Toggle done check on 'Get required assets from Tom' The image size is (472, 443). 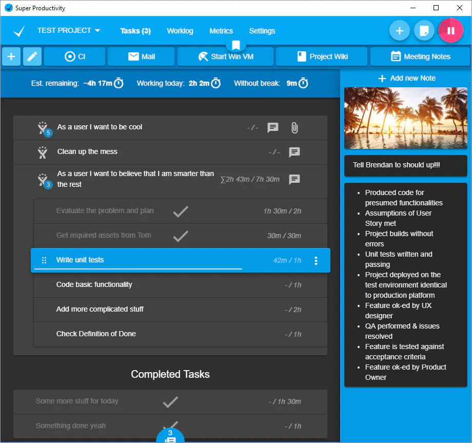(181, 236)
